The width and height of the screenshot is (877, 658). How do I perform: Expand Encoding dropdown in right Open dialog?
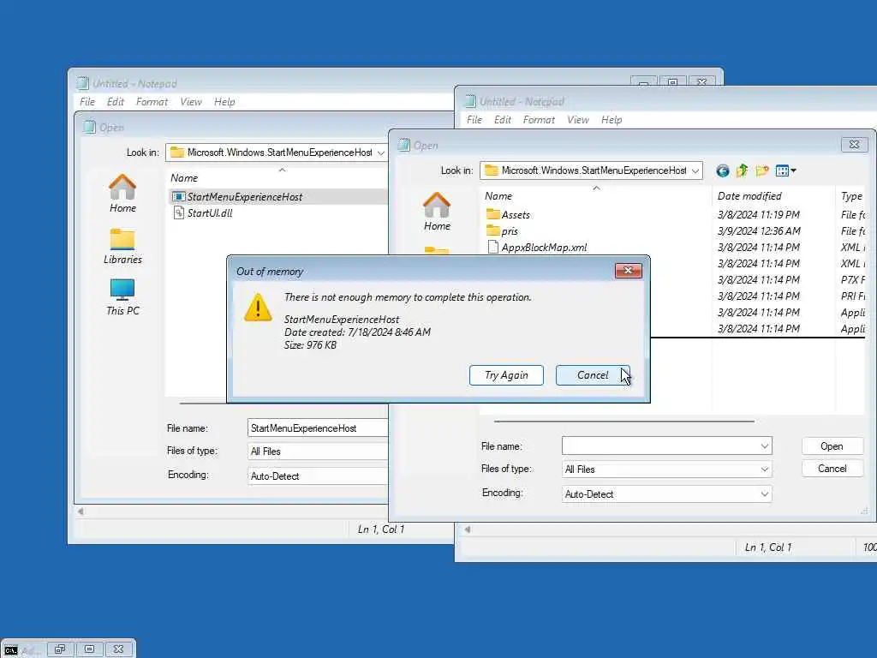pos(764,494)
